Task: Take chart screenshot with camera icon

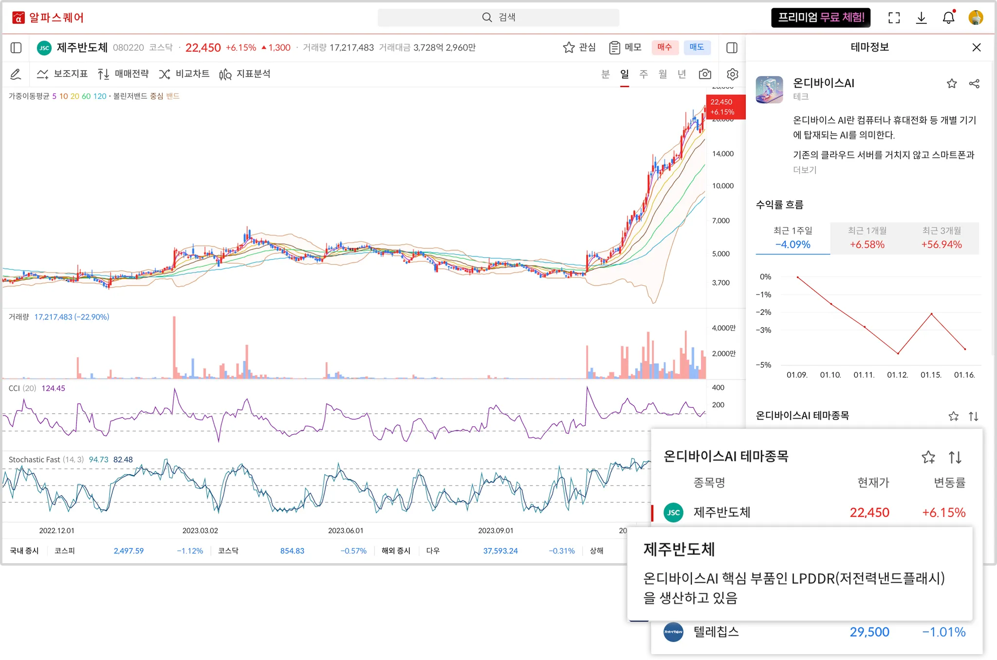Action: coord(704,74)
